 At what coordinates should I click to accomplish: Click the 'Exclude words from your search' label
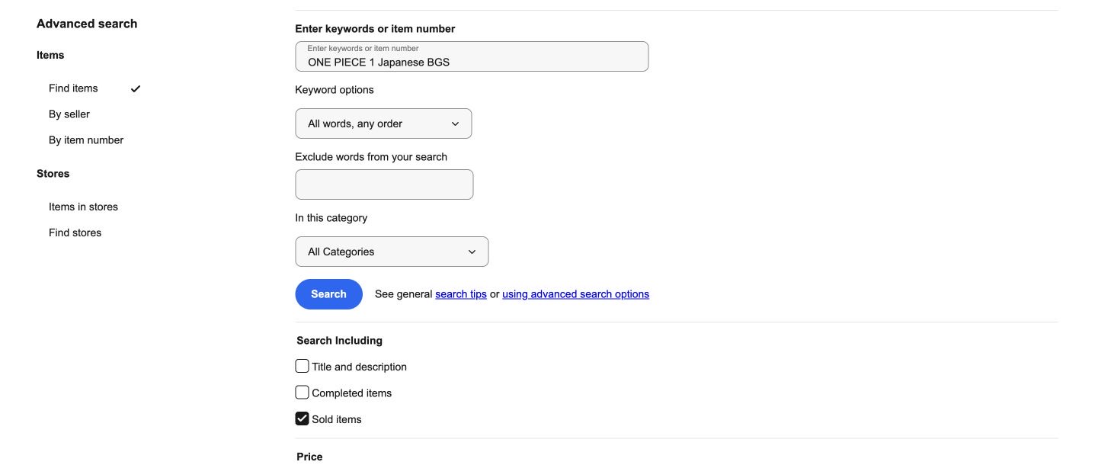371,157
